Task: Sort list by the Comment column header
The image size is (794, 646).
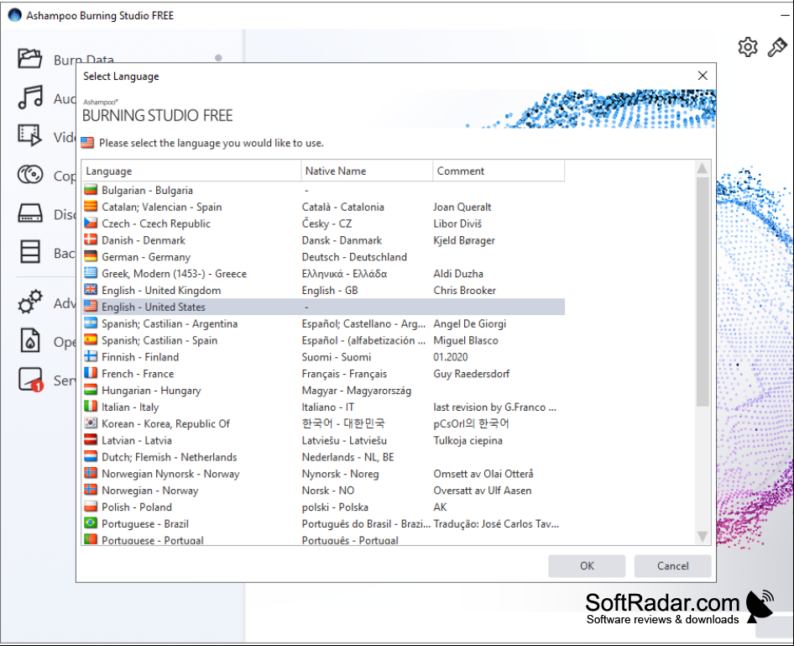Action: [499, 171]
